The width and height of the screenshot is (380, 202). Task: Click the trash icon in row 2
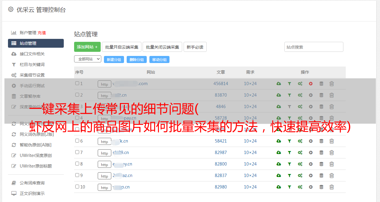[x=332, y=95]
